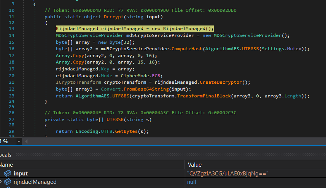Click the UTF8BS call on line 23
The width and height of the screenshot is (326, 188).
pos(121,96)
